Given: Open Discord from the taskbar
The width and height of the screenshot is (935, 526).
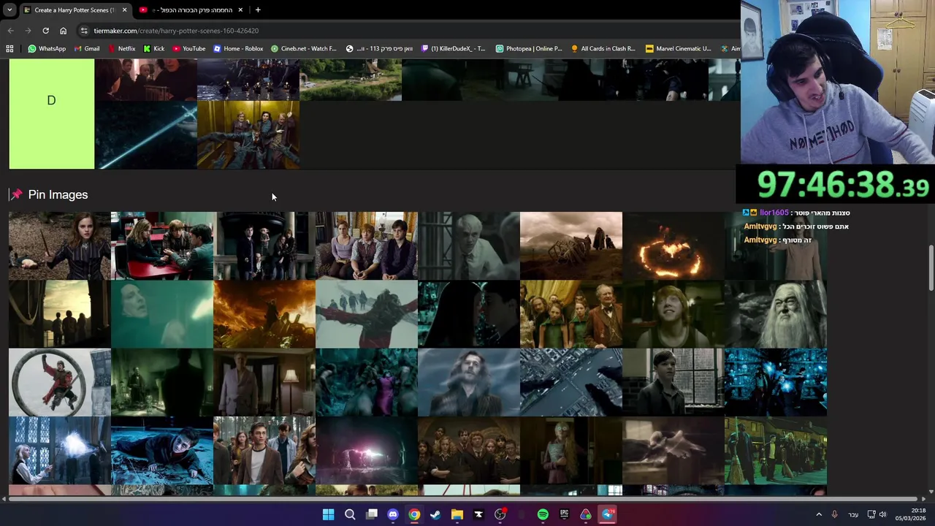Looking at the screenshot, I should [x=393, y=514].
